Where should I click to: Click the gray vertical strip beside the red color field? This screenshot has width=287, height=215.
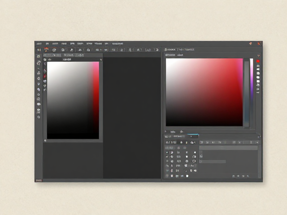(x=247, y=94)
